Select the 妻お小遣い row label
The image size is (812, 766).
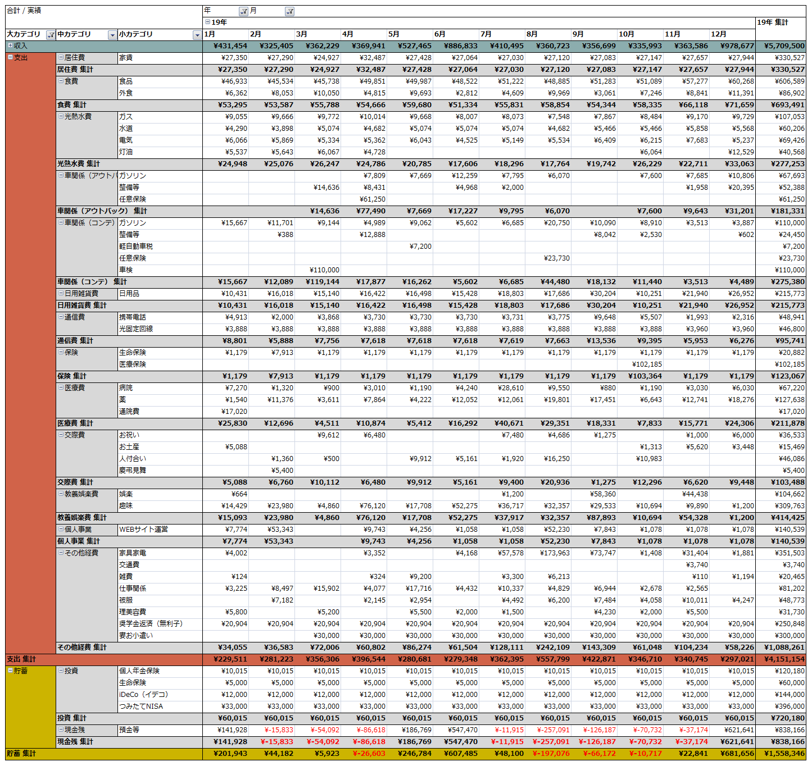[x=160, y=635]
